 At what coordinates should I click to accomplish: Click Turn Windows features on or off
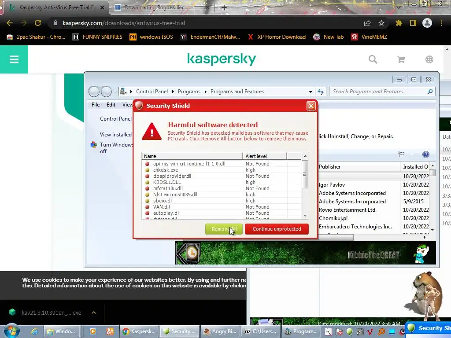[x=116, y=148]
